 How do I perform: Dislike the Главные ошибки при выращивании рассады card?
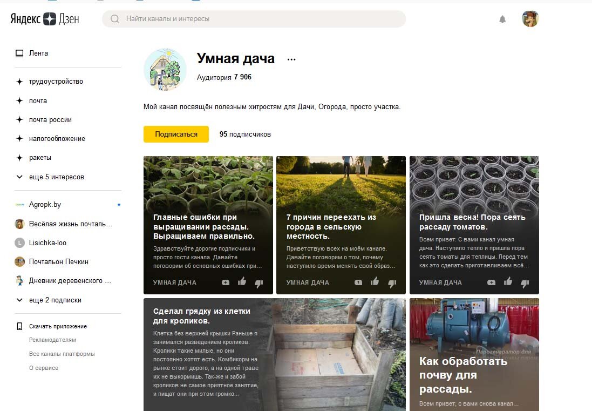(259, 283)
